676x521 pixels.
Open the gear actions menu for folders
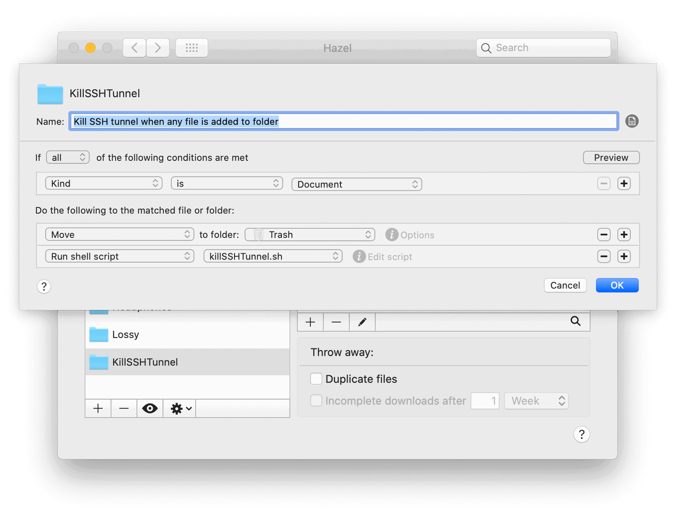point(181,409)
